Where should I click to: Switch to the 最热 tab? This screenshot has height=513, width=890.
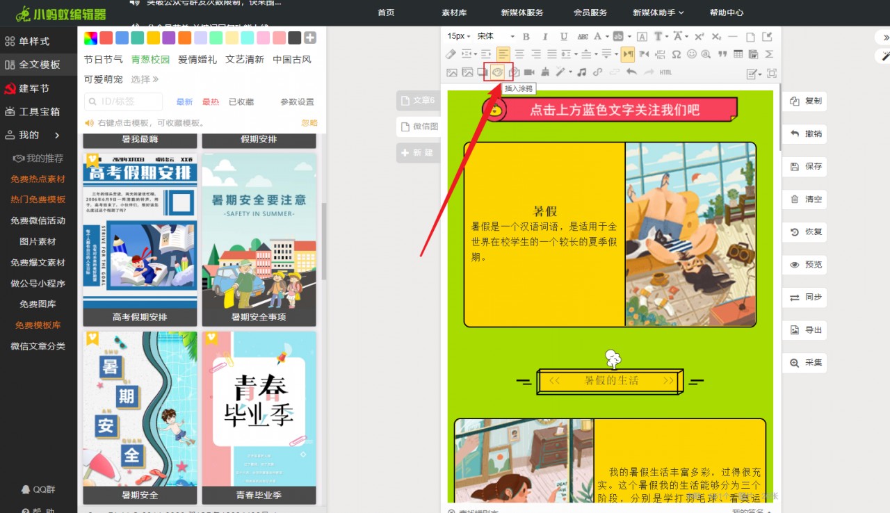pyautogui.click(x=211, y=101)
